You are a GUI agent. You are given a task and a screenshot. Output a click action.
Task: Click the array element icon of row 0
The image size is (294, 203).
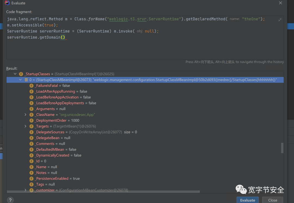point(26,80)
